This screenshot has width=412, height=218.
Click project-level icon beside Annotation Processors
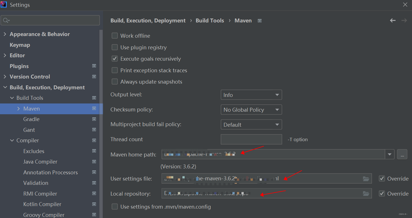click(94, 172)
